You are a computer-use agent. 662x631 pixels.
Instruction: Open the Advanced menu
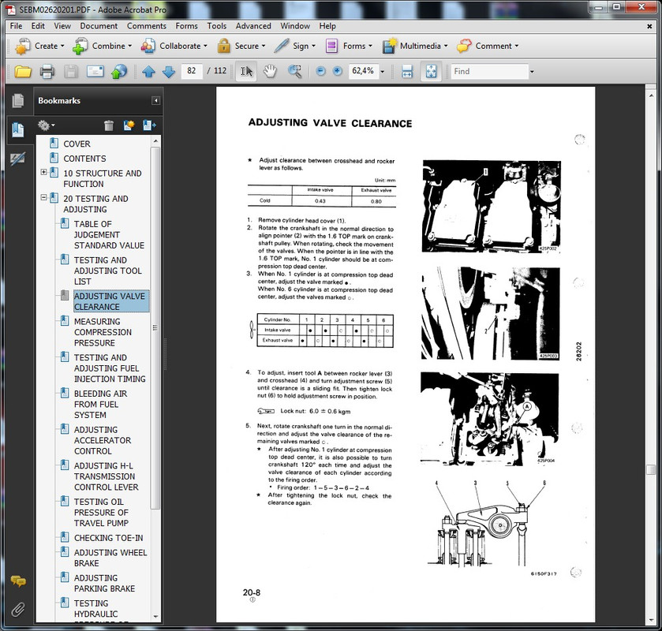tap(253, 26)
